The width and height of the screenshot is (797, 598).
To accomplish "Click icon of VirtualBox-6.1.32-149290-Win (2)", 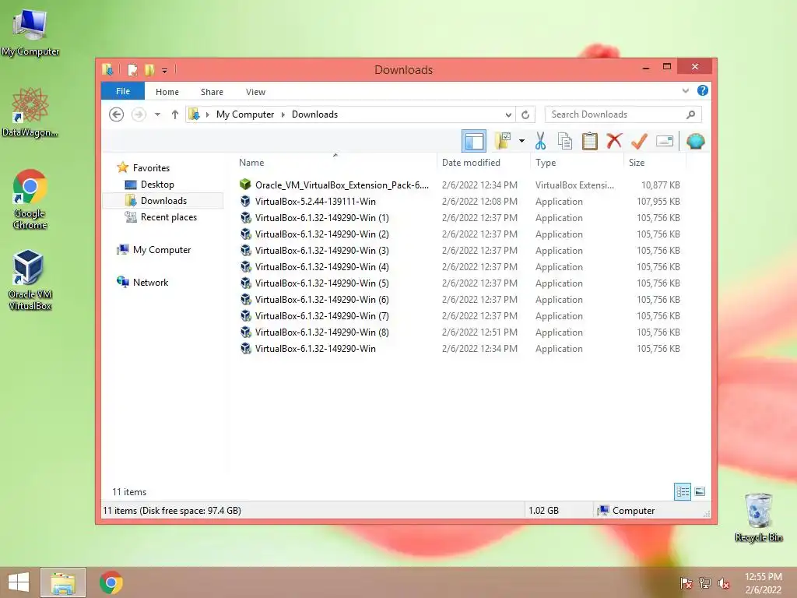I will [245, 234].
